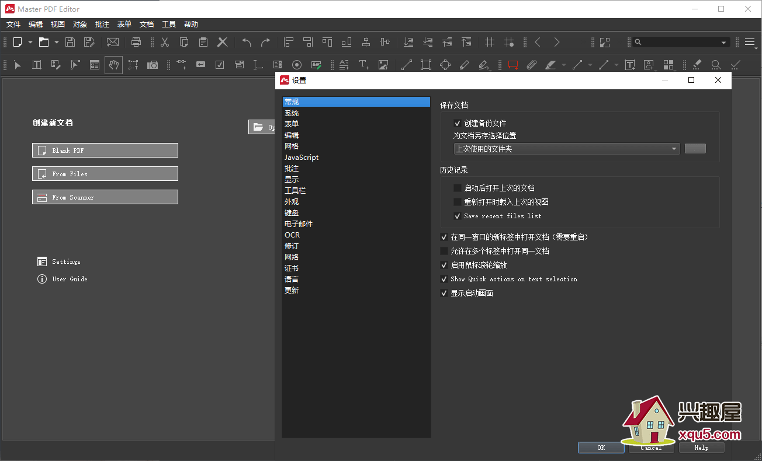This screenshot has width=762, height=461.
Task: Click the magnifier Search tool icon
Action: point(716,65)
